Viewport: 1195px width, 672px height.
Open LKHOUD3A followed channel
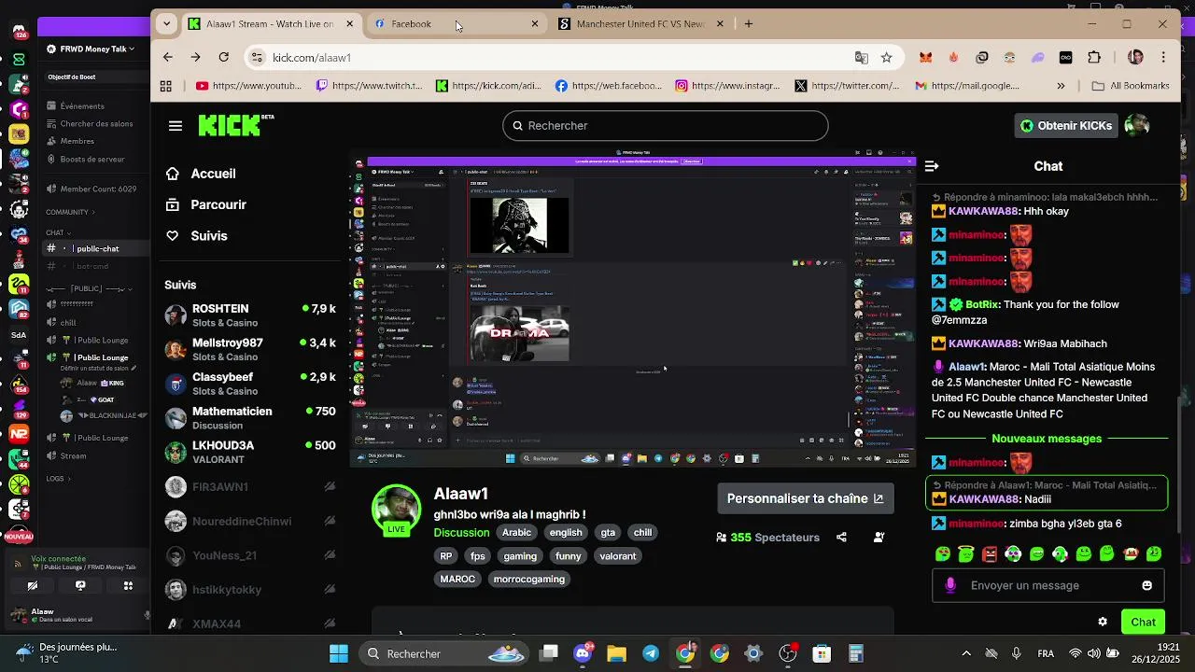(x=250, y=453)
